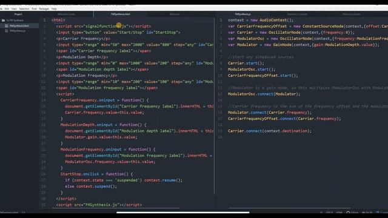Open the Edit menu
Screen dimensions: 388x218
[x=7, y=8]
